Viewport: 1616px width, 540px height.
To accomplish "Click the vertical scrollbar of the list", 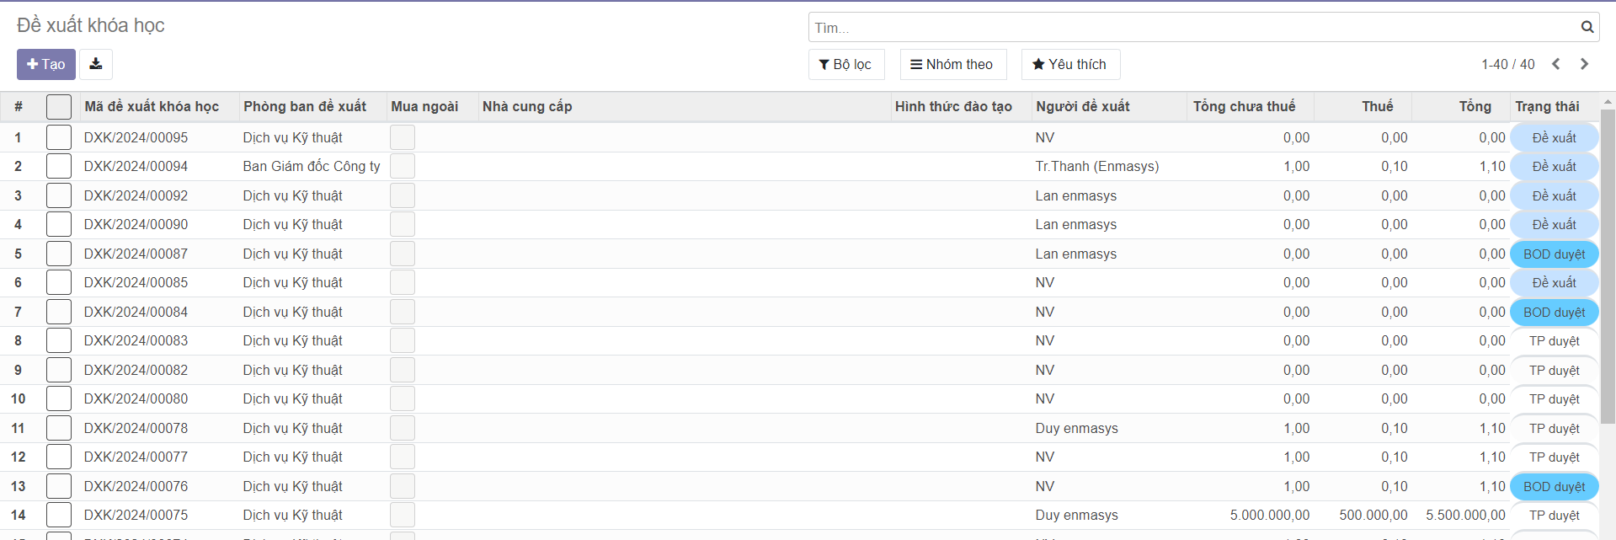I will 1608,270.
